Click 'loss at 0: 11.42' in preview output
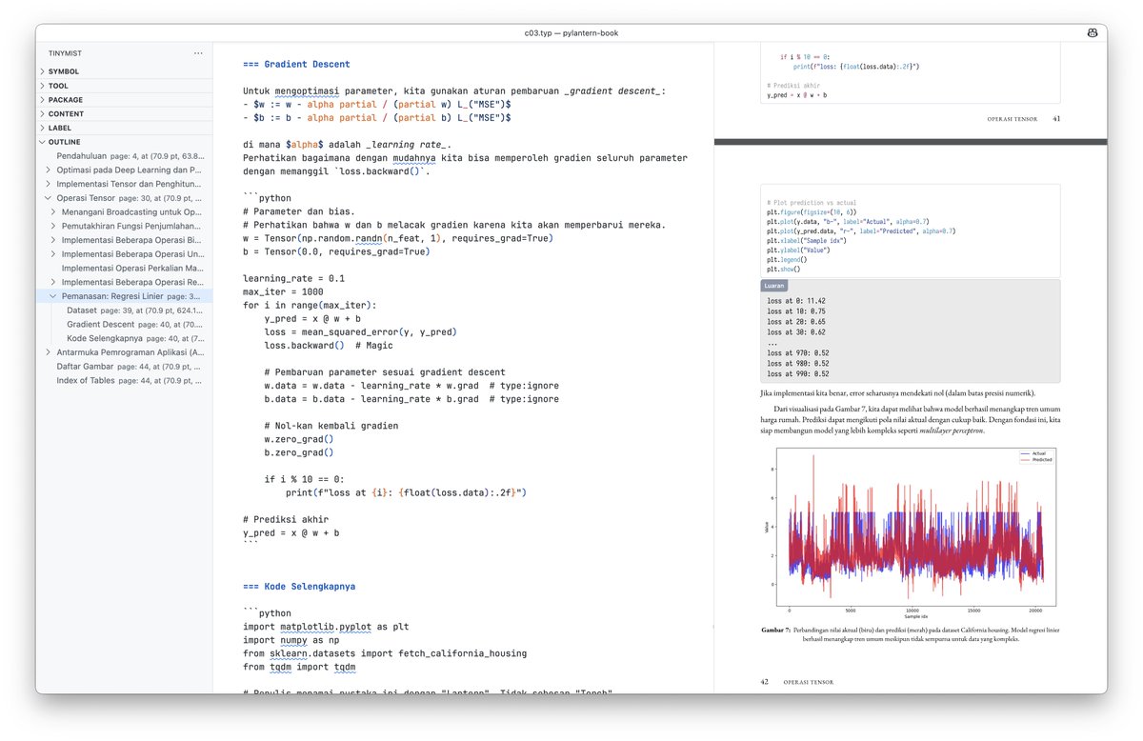The image size is (1143, 741). click(x=795, y=301)
